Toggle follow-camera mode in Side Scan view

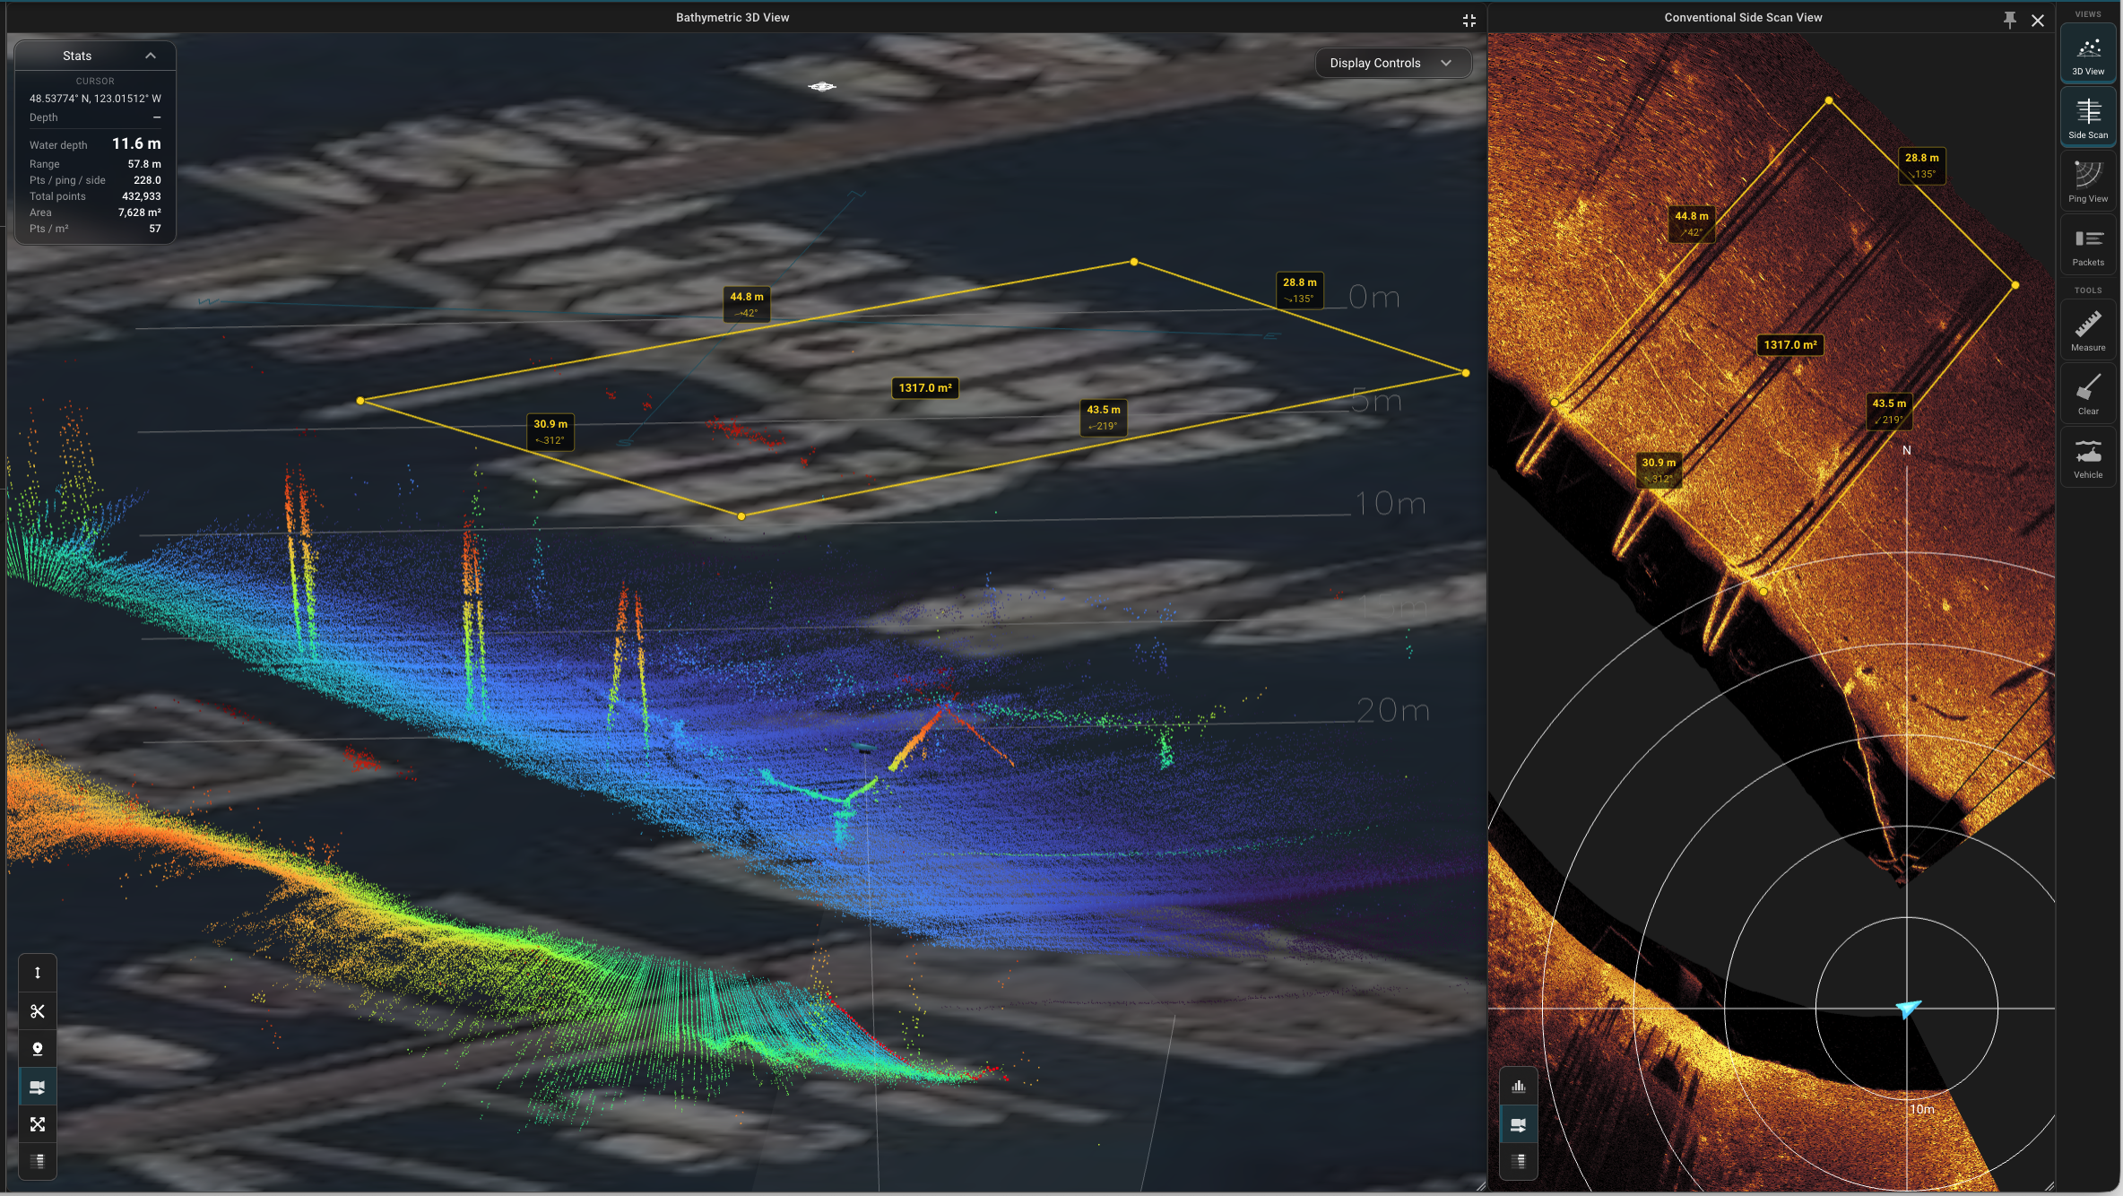pyautogui.click(x=1519, y=1124)
